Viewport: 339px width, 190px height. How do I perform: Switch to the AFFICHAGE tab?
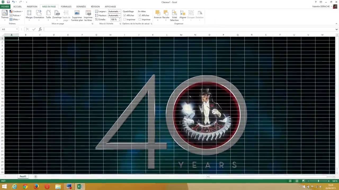point(110,7)
